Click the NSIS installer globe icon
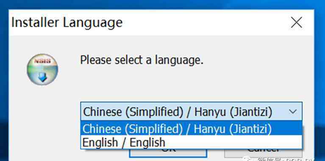 (42, 69)
